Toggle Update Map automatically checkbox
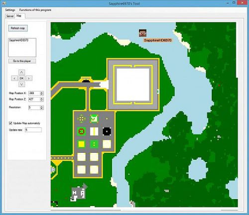The width and height of the screenshot is (249, 215). [x=10, y=123]
